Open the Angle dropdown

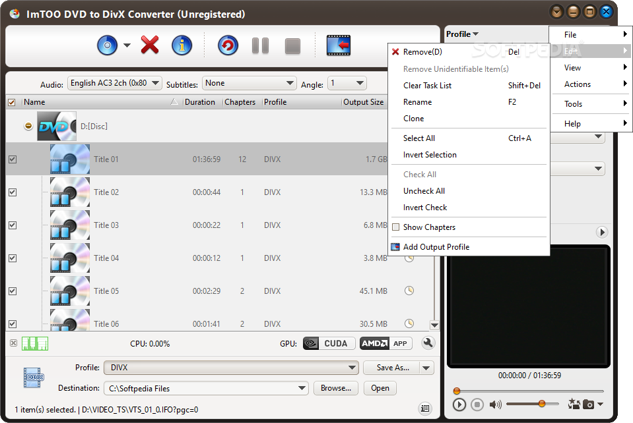[347, 83]
